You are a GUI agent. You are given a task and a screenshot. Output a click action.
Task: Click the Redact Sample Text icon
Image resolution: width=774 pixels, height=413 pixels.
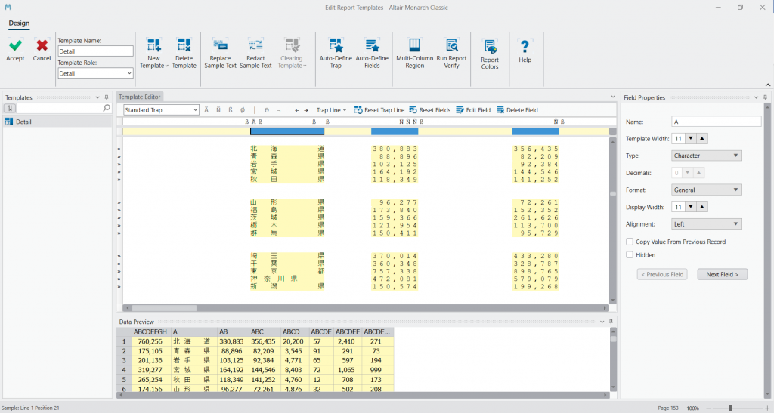[x=255, y=45]
